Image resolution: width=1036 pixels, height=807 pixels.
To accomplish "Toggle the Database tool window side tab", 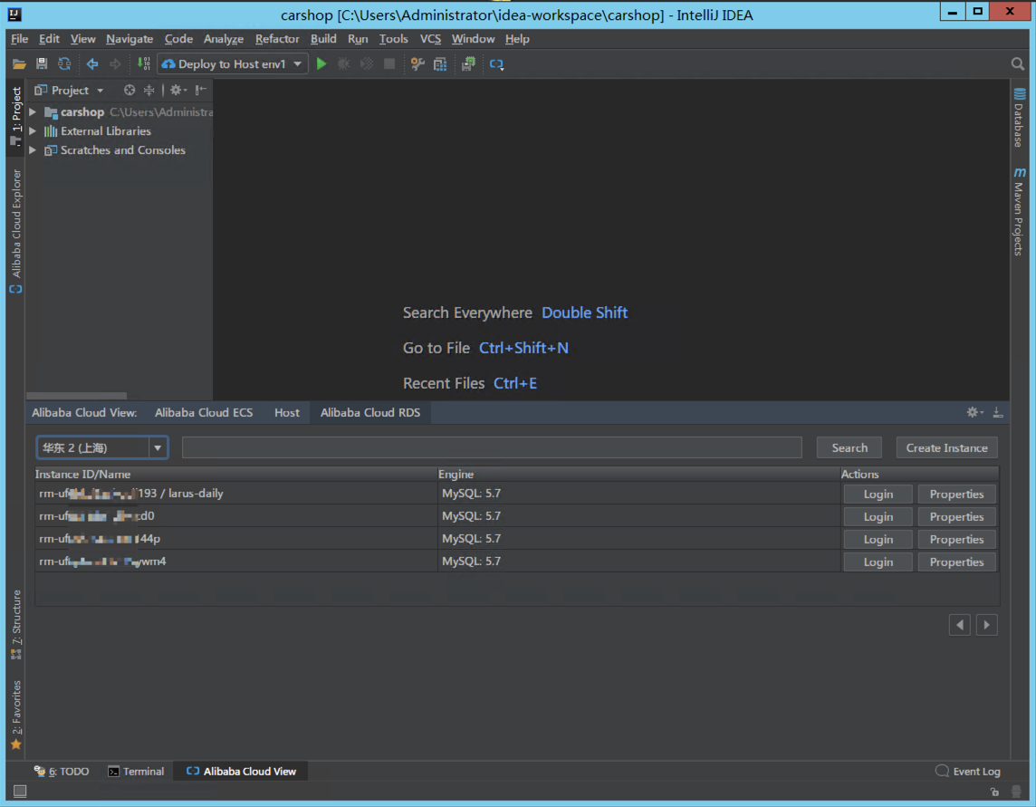I will tap(1019, 118).
